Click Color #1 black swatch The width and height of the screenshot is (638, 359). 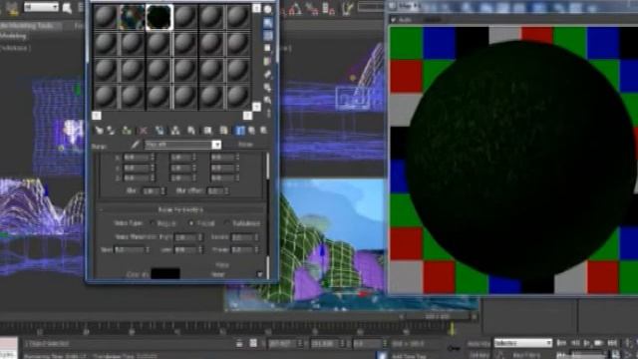point(165,274)
